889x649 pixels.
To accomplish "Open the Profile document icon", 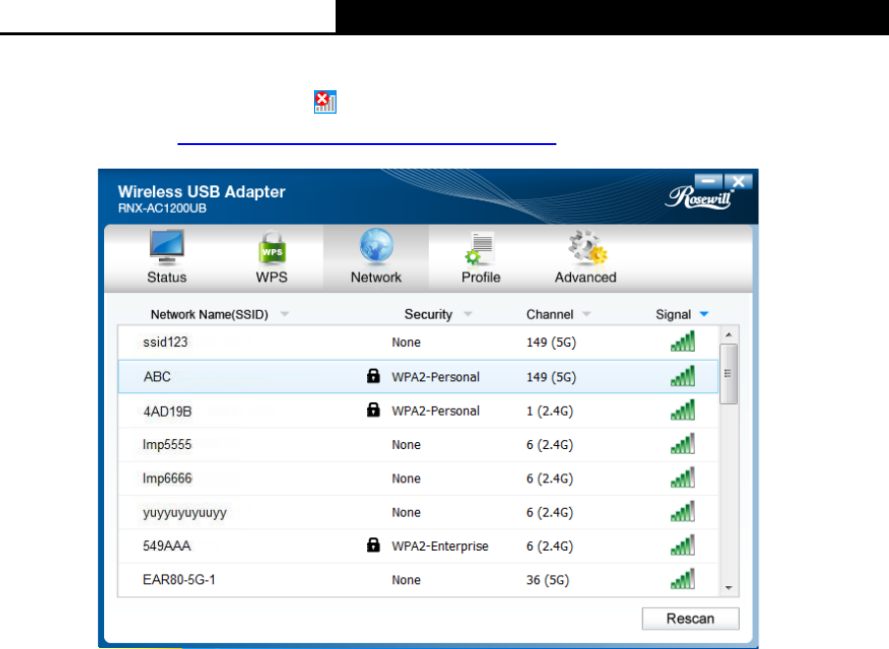I will [x=480, y=248].
